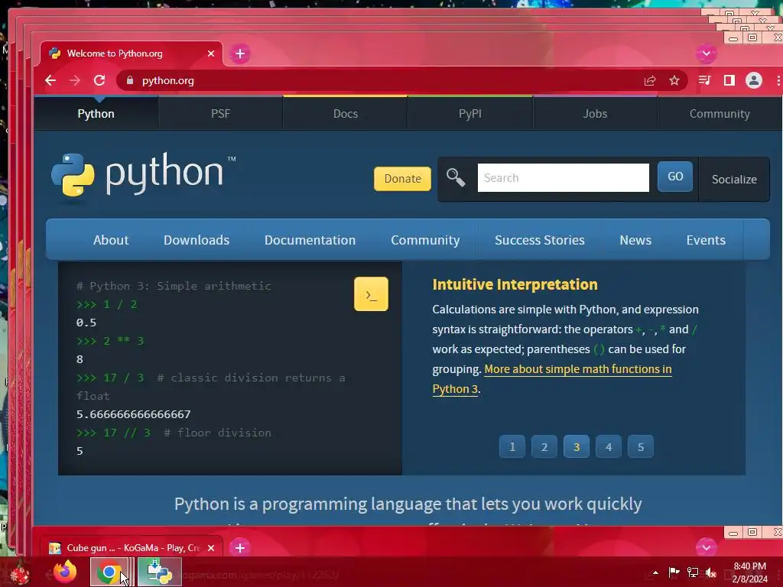Viewport: 783px width, 587px height.
Task: Launch the interactive shell yellow button
Action: point(371,294)
